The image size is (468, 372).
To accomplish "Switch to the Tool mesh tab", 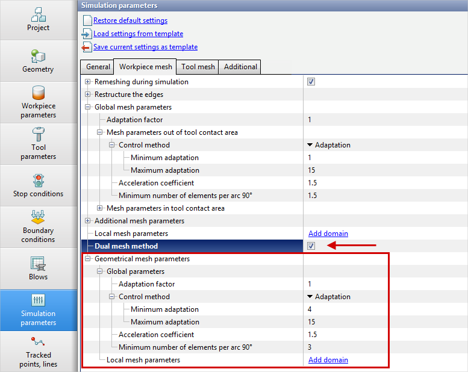I will pyautogui.click(x=198, y=67).
